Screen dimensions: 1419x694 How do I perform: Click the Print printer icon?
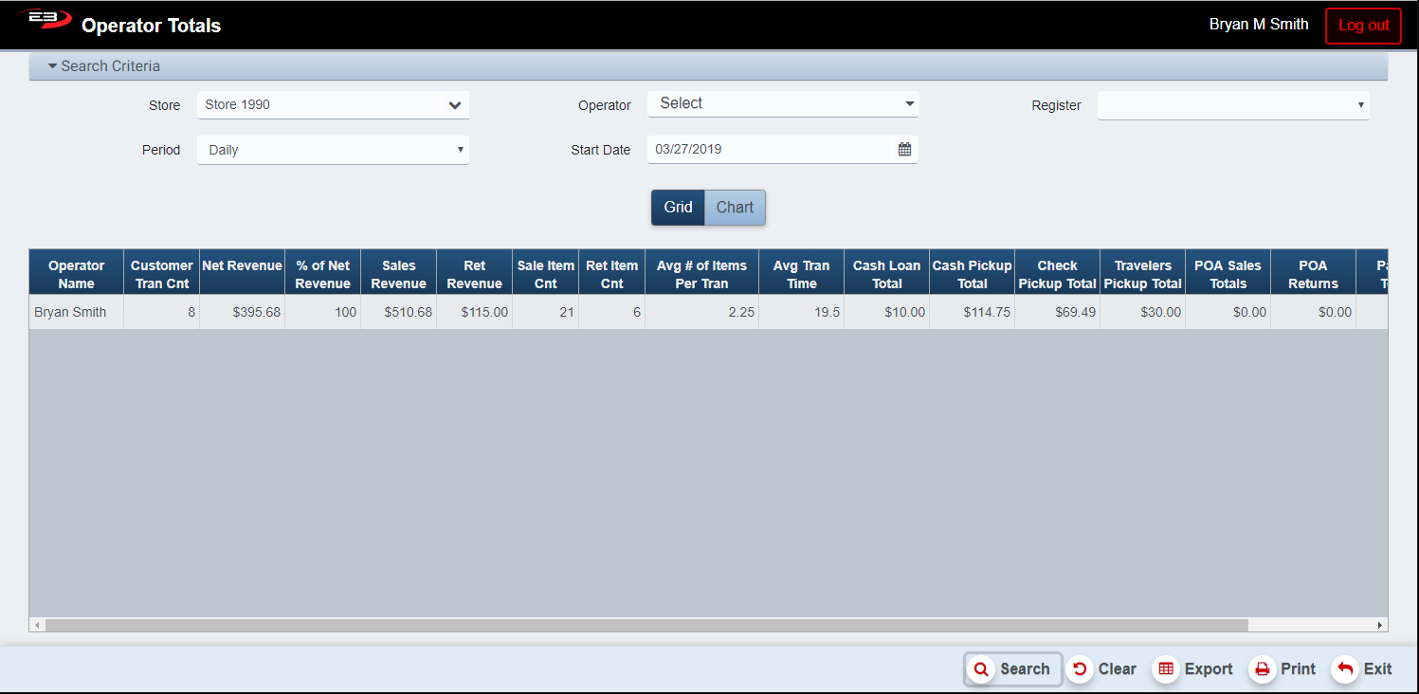pos(1262,669)
